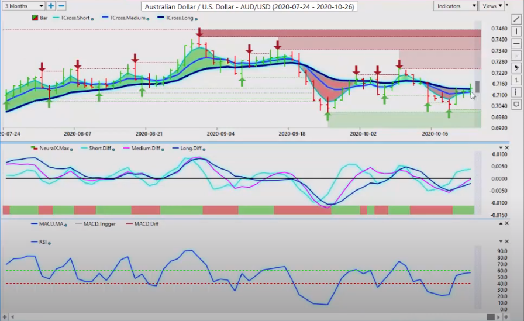Open the Indicators dropdown

coord(455,6)
